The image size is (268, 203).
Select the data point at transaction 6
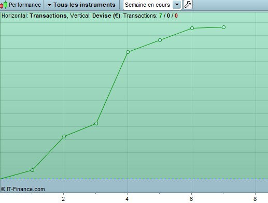(192, 28)
